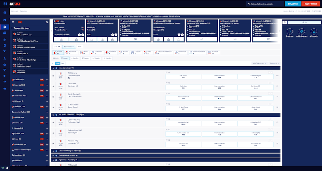Select the 6 Stunden time filter
Screen dimensions: 322x171
[x=75, y=58]
